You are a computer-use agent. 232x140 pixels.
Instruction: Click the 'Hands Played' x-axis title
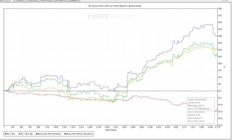point(111,130)
